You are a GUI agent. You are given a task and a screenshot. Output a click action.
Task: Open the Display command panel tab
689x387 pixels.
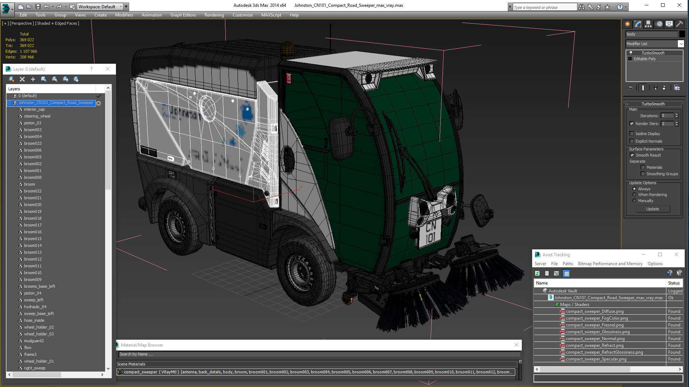pos(669,24)
